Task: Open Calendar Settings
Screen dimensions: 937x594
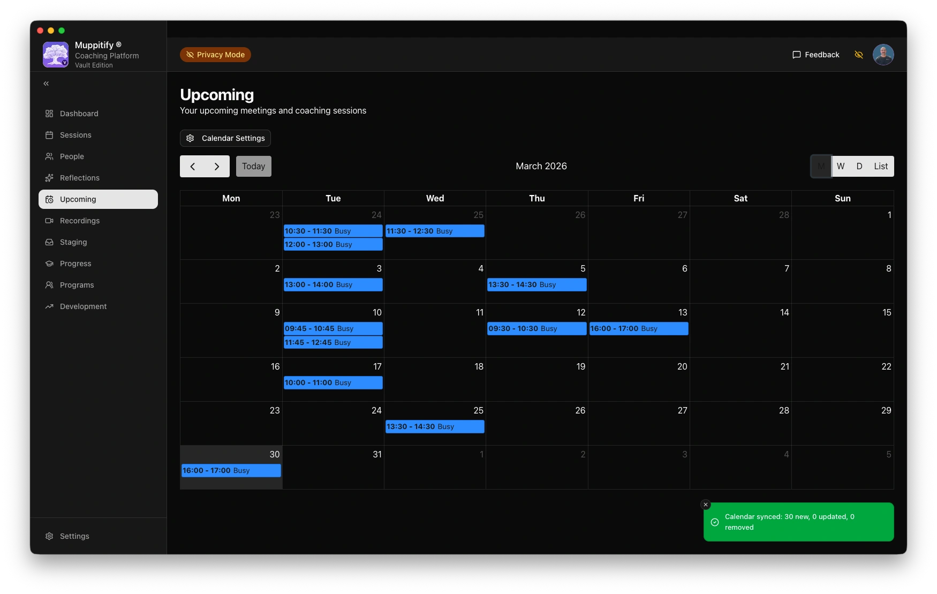Action: click(225, 138)
